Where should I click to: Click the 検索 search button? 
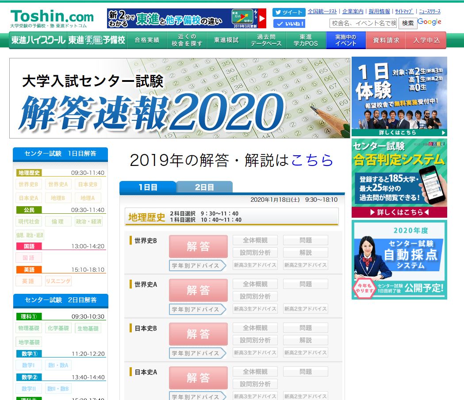click(x=407, y=23)
